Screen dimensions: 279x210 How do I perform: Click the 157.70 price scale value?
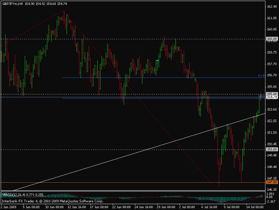[272, 64]
